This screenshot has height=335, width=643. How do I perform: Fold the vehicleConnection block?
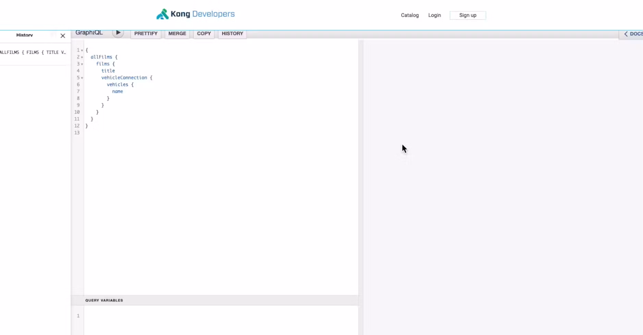click(82, 78)
